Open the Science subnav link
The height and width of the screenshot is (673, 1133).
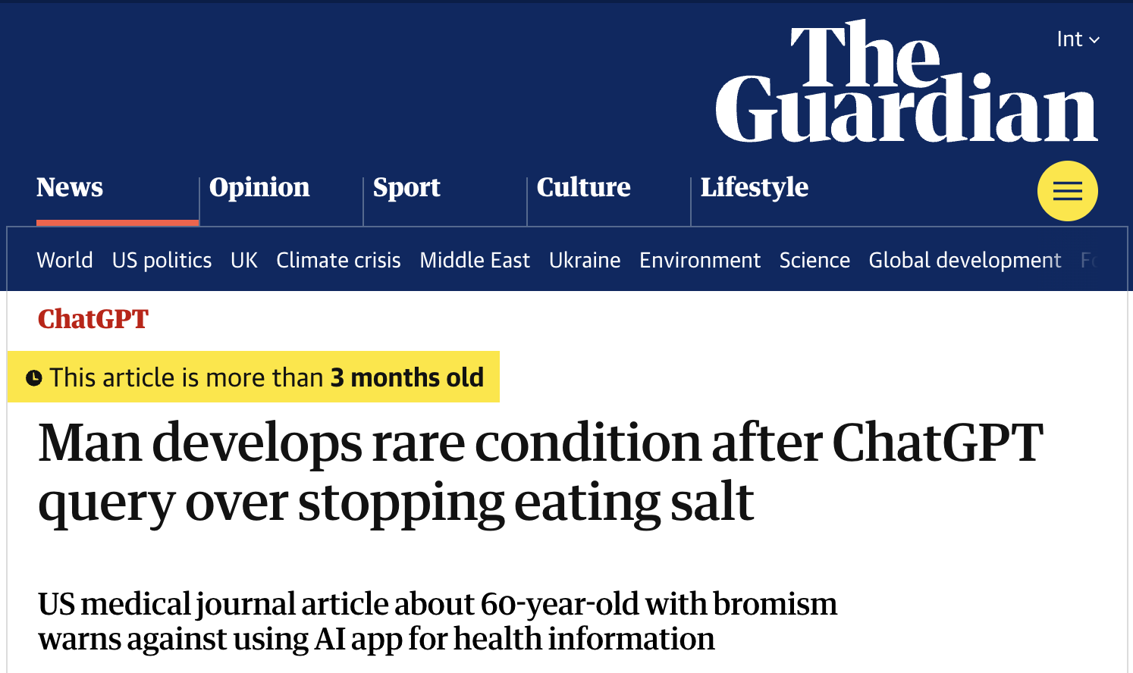coord(814,260)
